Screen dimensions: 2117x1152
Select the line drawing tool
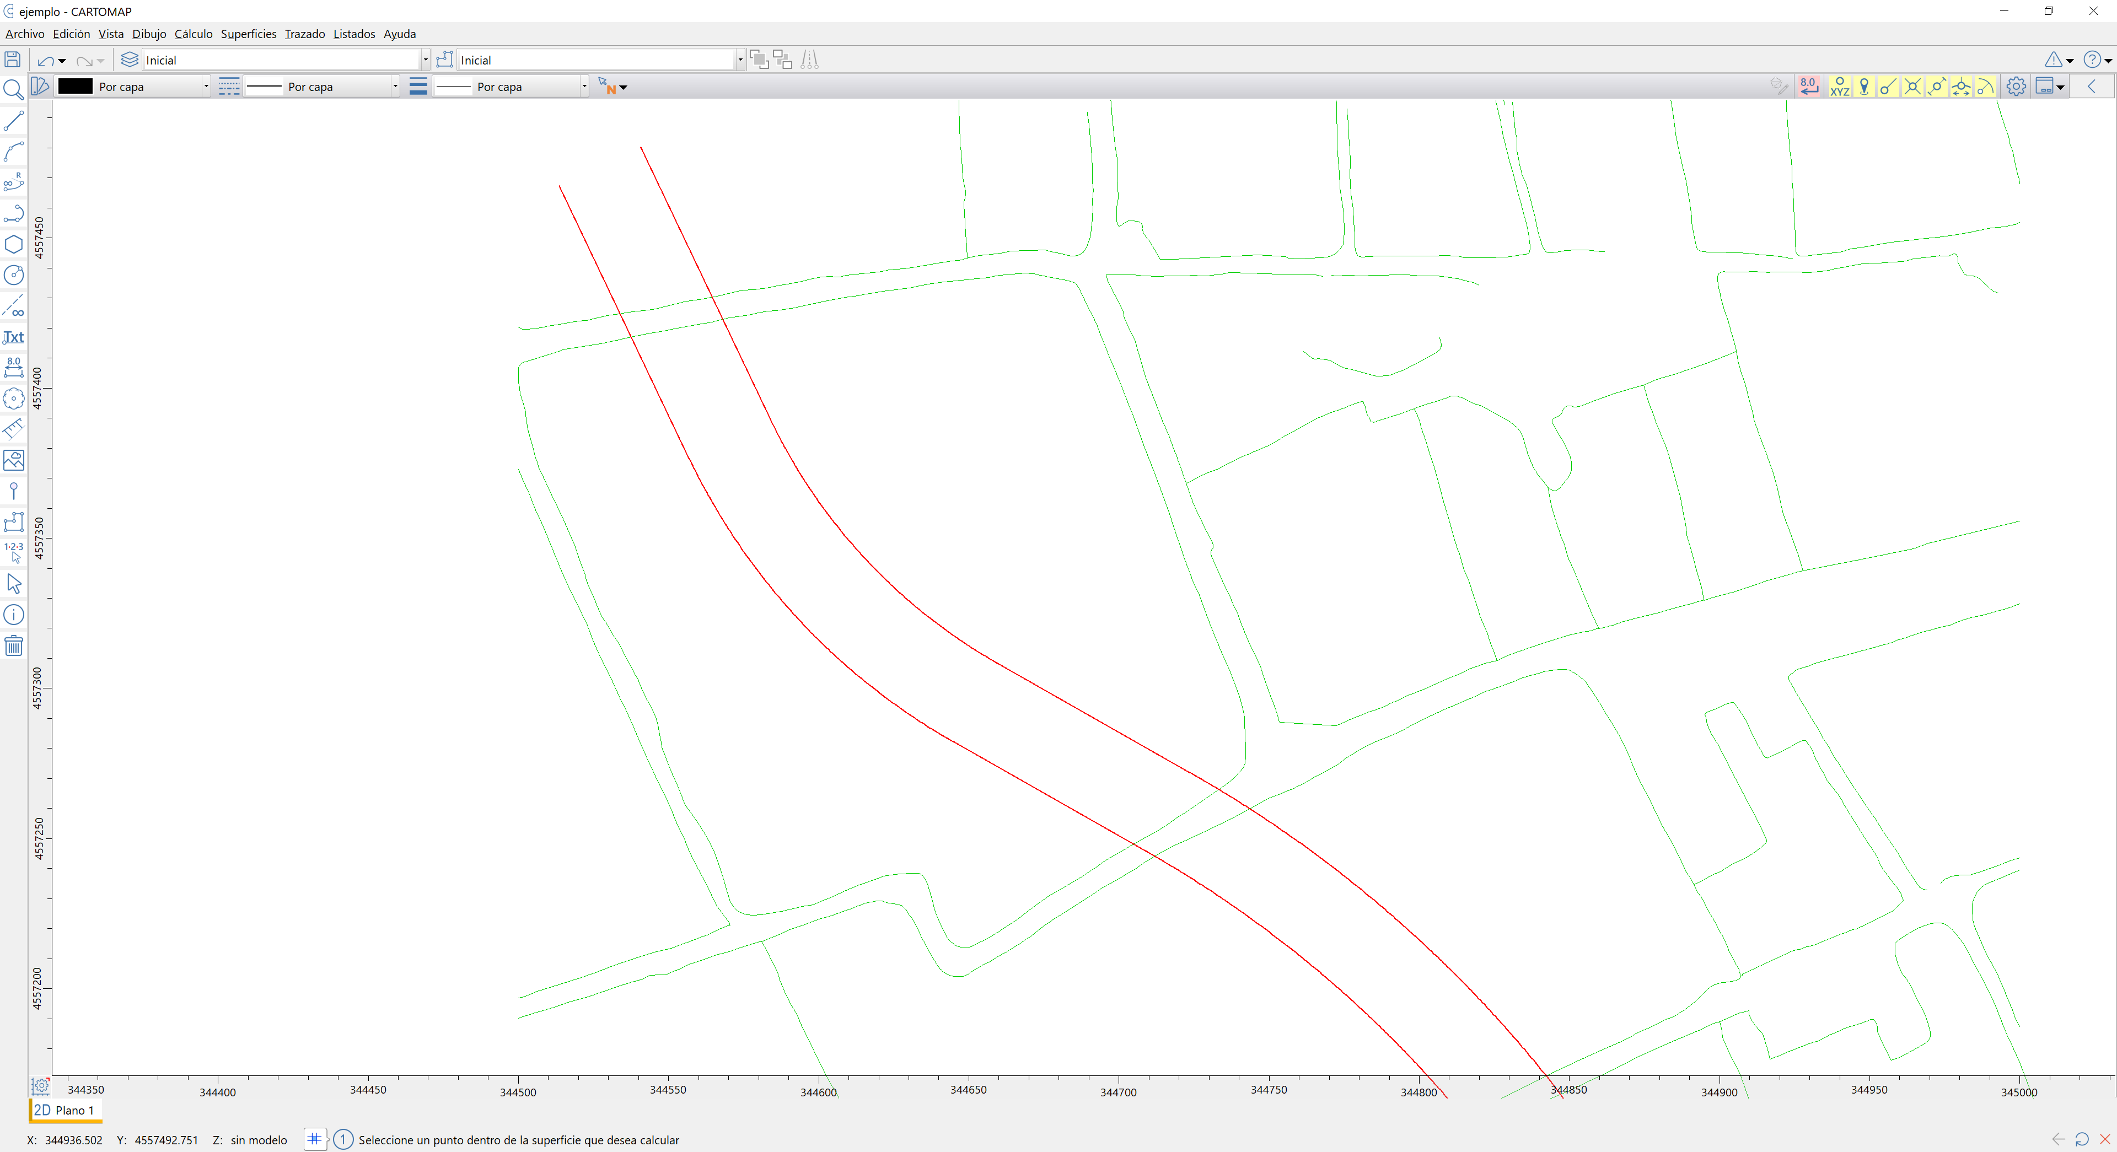click(13, 122)
